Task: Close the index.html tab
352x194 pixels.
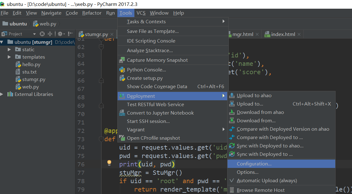Action: (x=299, y=34)
